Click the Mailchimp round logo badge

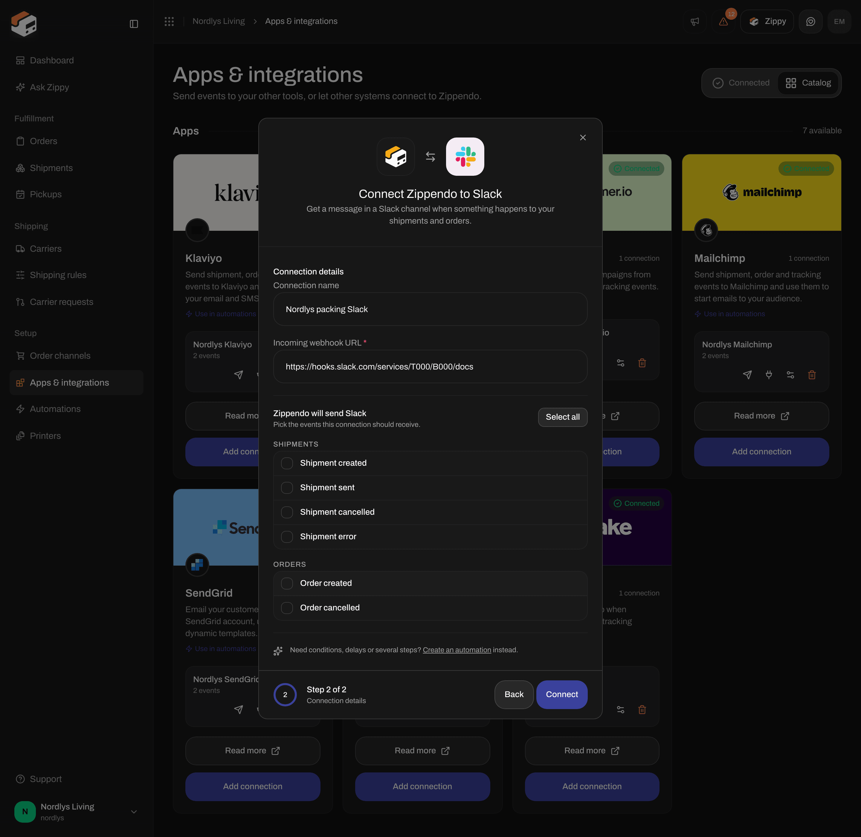tap(706, 230)
